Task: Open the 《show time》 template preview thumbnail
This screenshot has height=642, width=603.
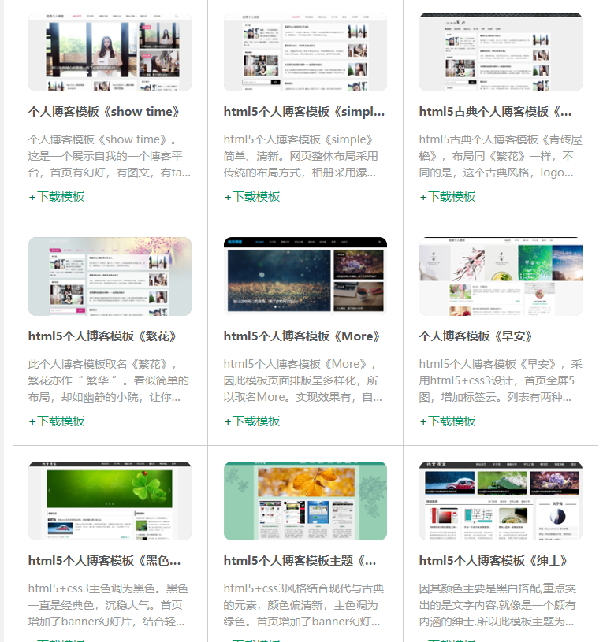Action: point(110,52)
